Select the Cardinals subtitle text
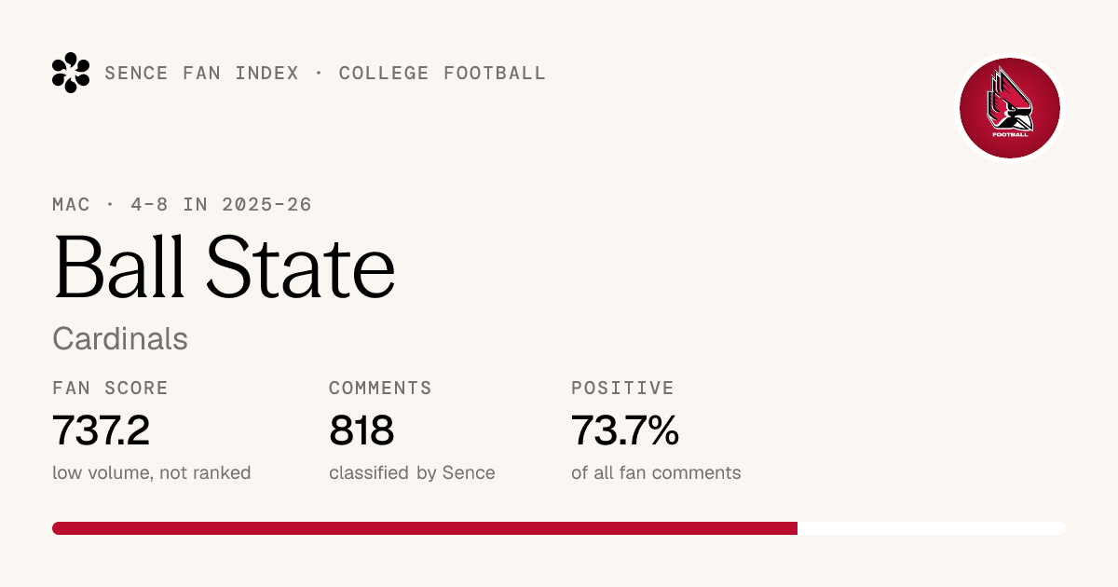Screen dimensions: 1118x587 coord(120,339)
